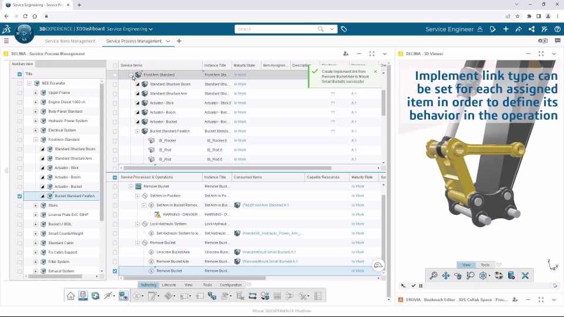Uncheck the Bucket Standard Fixation checkbox in tree
The height and width of the screenshot is (317, 564).
pyautogui.click(x=19, y=196)
